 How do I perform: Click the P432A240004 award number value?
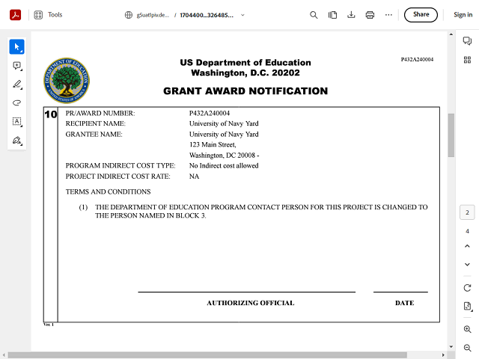coord(210,113)
